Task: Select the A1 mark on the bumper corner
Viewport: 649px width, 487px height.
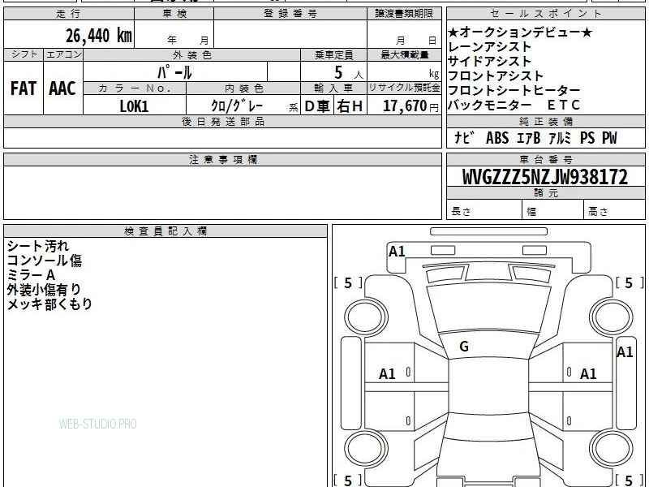Action: 397,252
